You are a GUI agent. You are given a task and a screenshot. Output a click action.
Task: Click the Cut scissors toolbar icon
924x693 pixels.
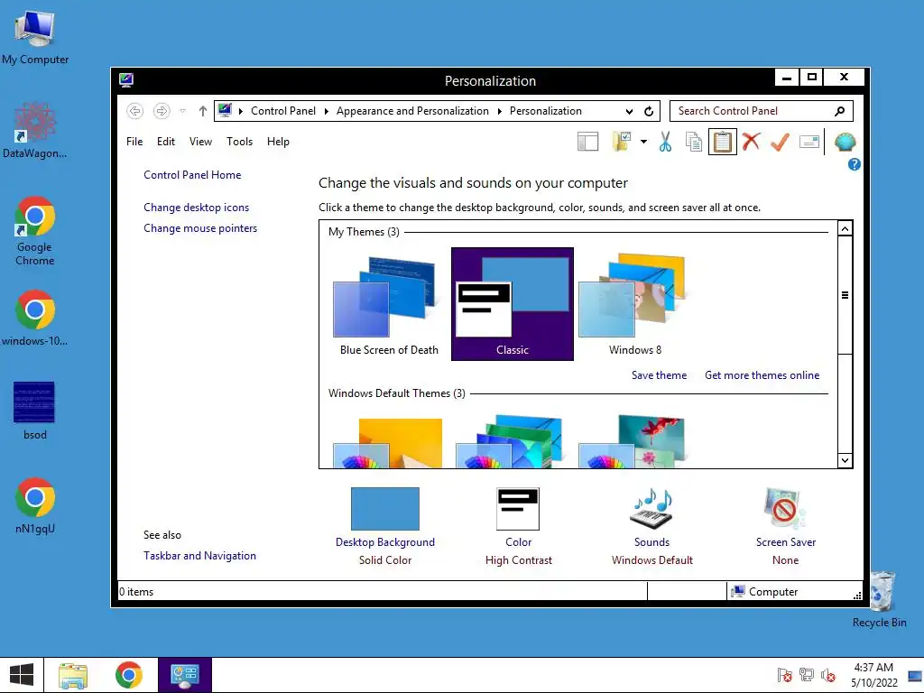pos(665,142)
